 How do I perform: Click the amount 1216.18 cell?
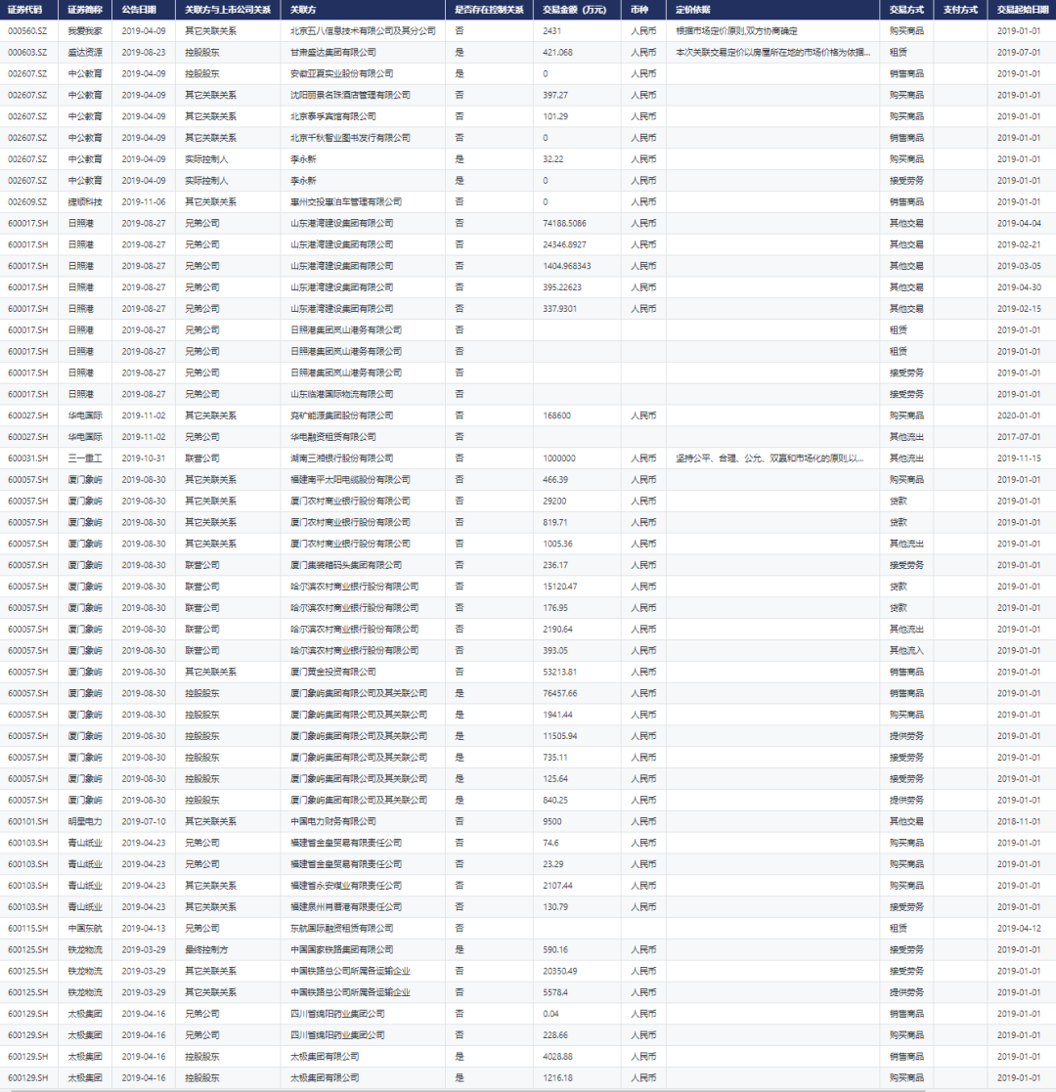[558, 1078]
